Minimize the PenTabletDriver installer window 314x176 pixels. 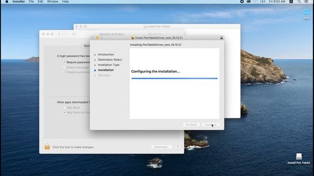97,38
